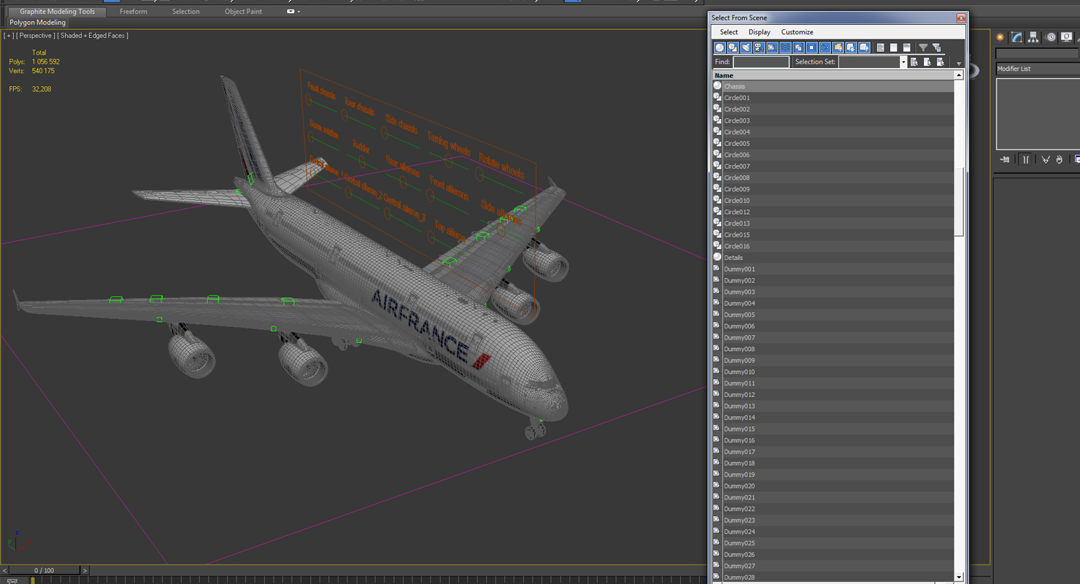This screenshot has height=584, width=1080.
Task: Click the object name field above Modifier List
Action: tap(1038, 53)
